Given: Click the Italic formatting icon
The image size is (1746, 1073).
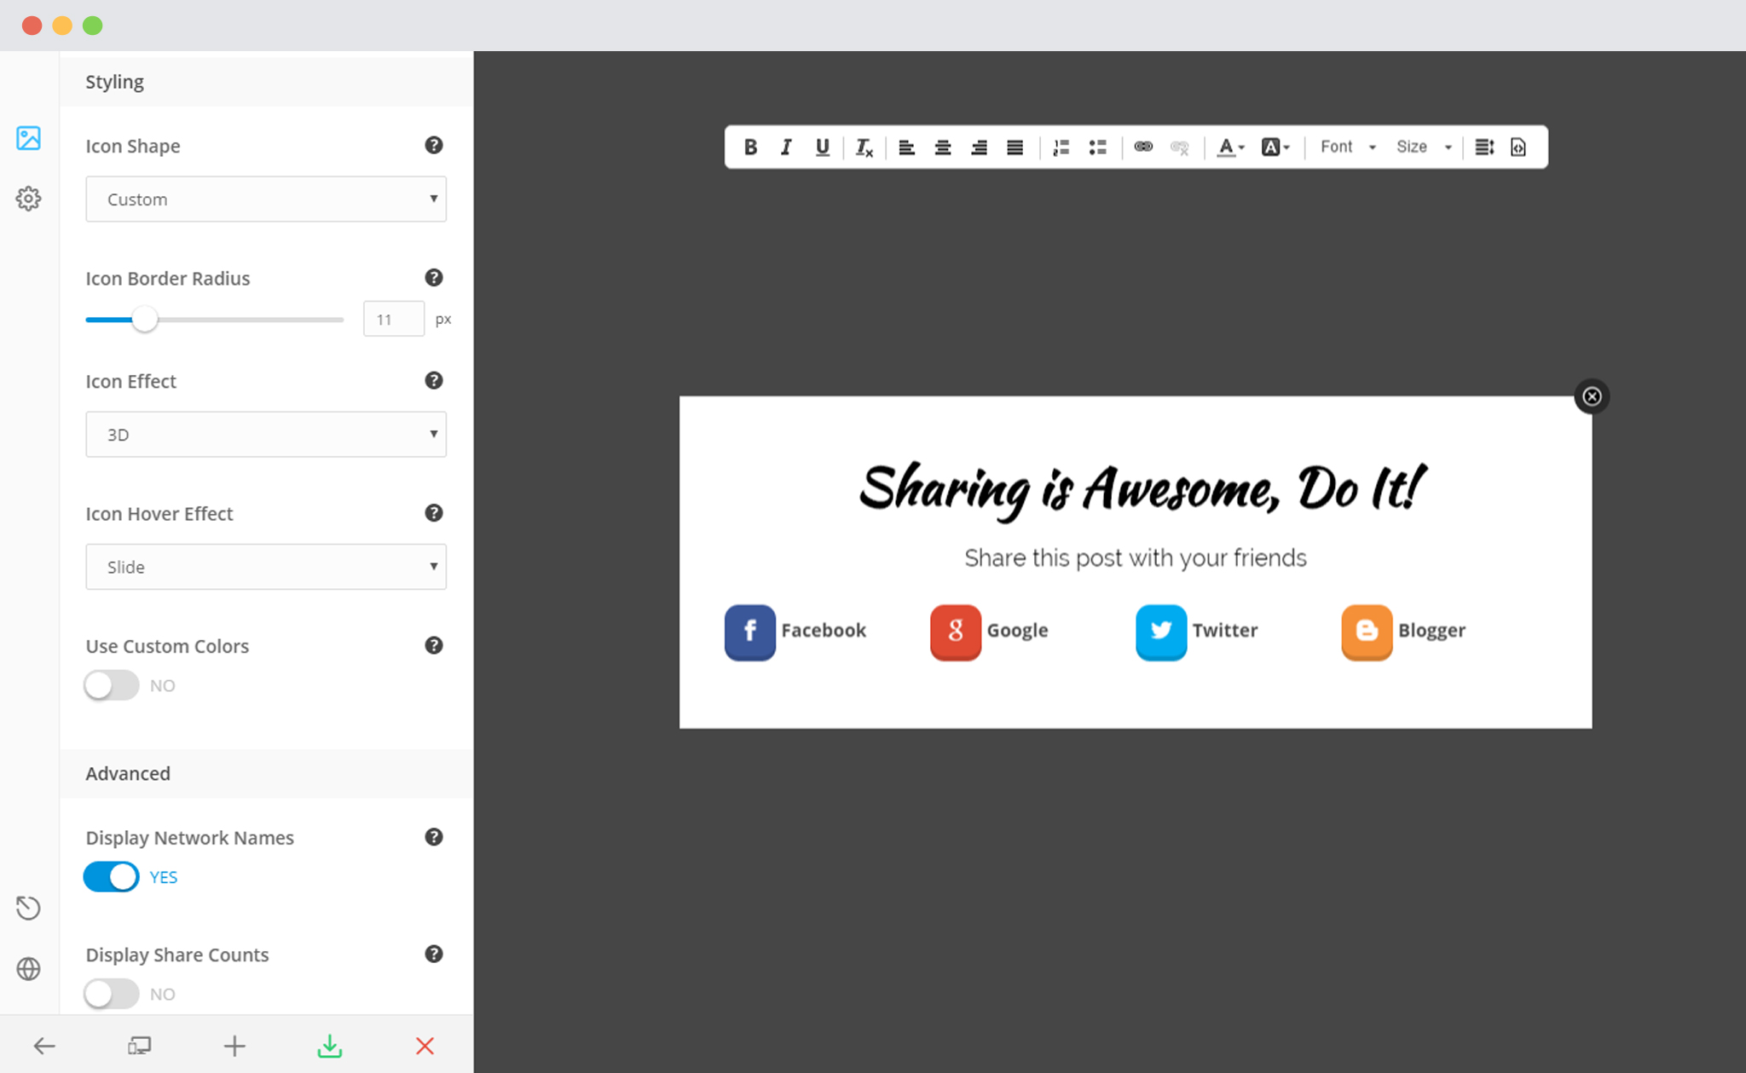Looking at the screenshot, I should pyautogui.click(x=784, y=148).
